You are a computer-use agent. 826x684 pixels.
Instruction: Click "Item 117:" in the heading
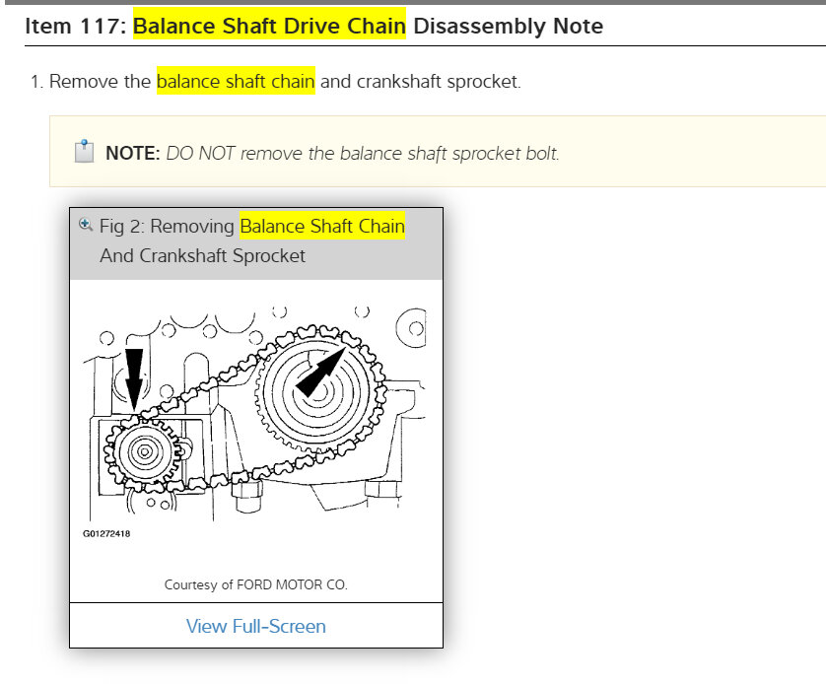(x=76, y=26)
